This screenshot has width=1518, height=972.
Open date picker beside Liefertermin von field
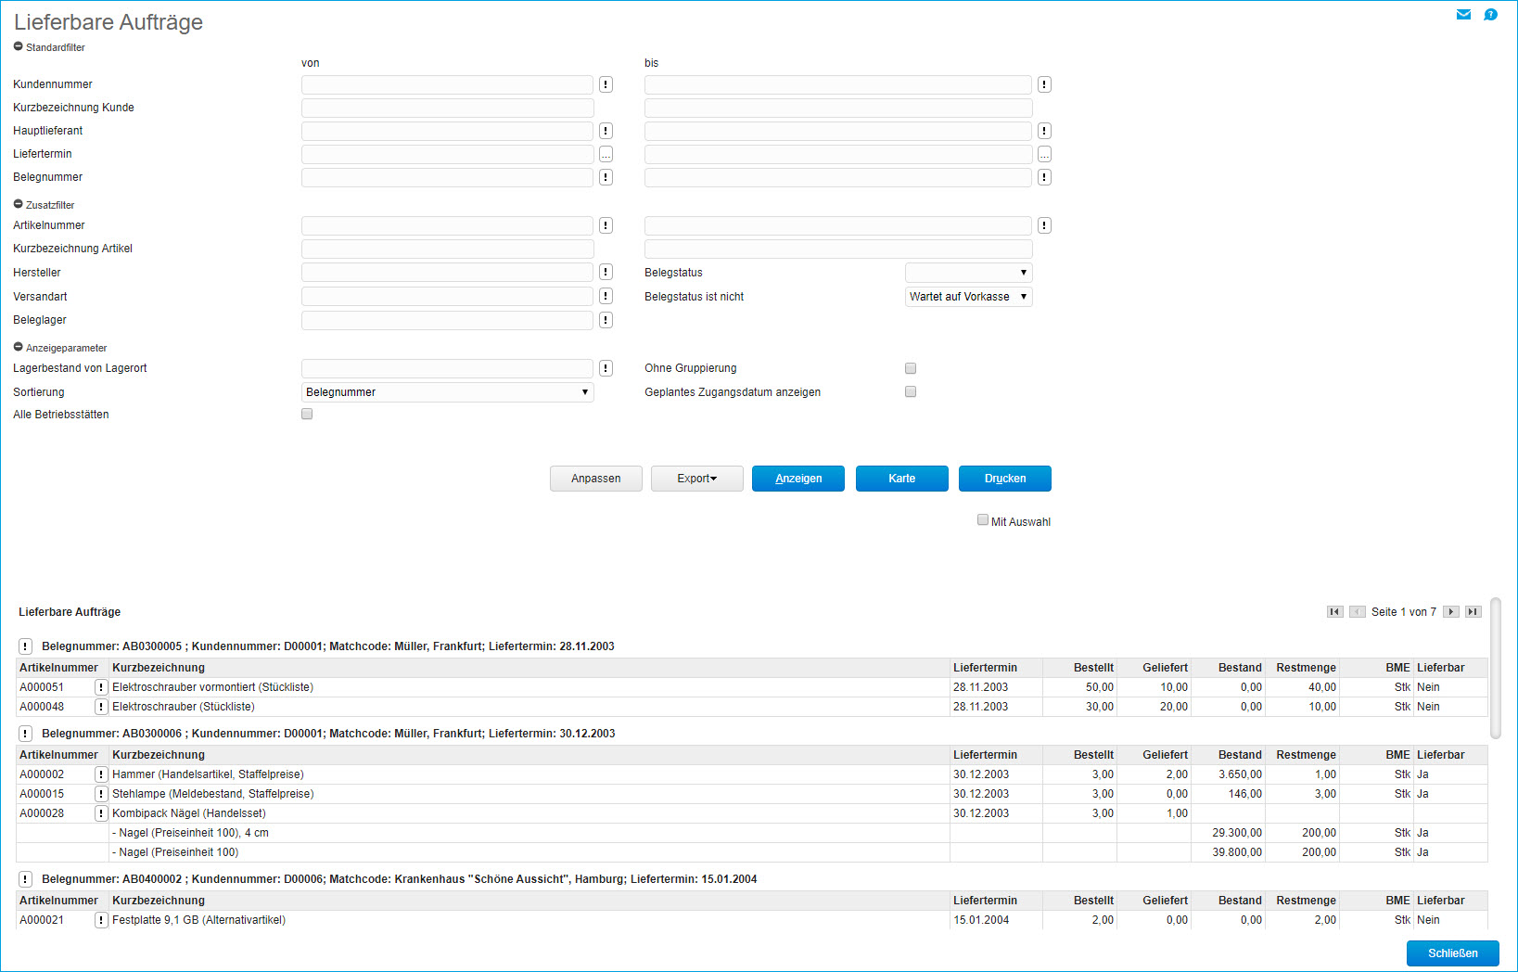606,154
